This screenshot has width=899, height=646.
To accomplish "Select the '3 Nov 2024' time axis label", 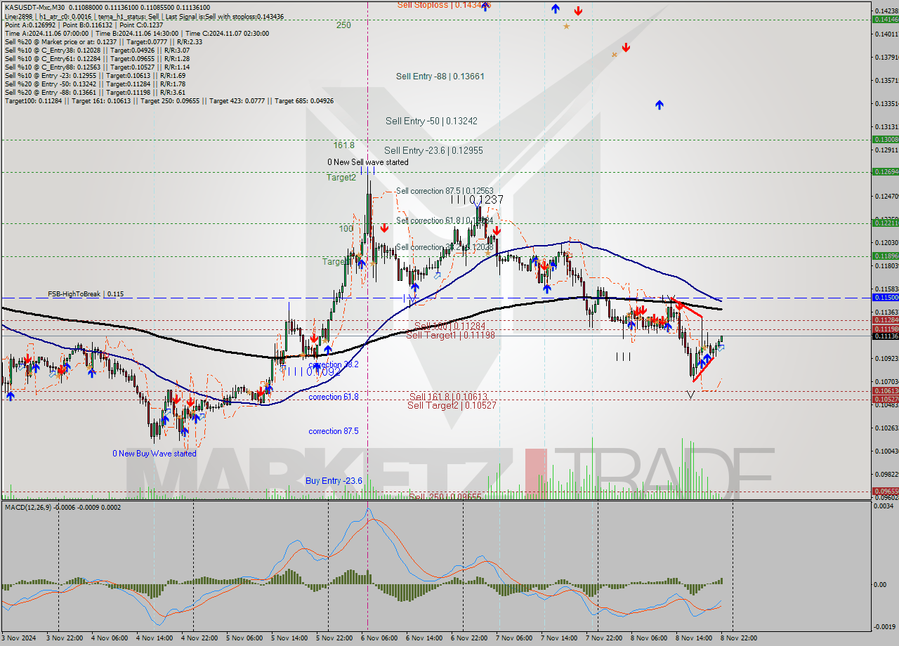I will coord(18,639).
